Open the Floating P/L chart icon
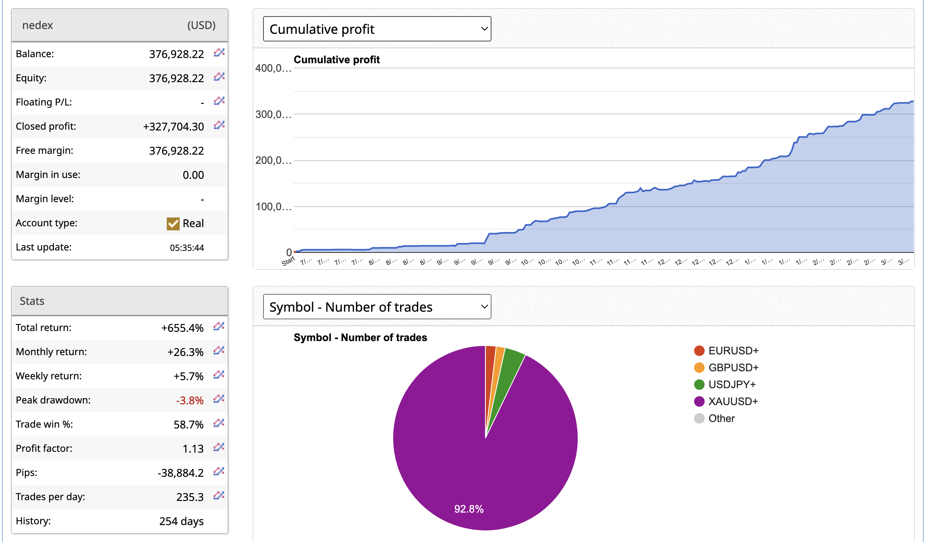Image resolution: width=929 pixels, height=542 pixels. coord(219,101)
